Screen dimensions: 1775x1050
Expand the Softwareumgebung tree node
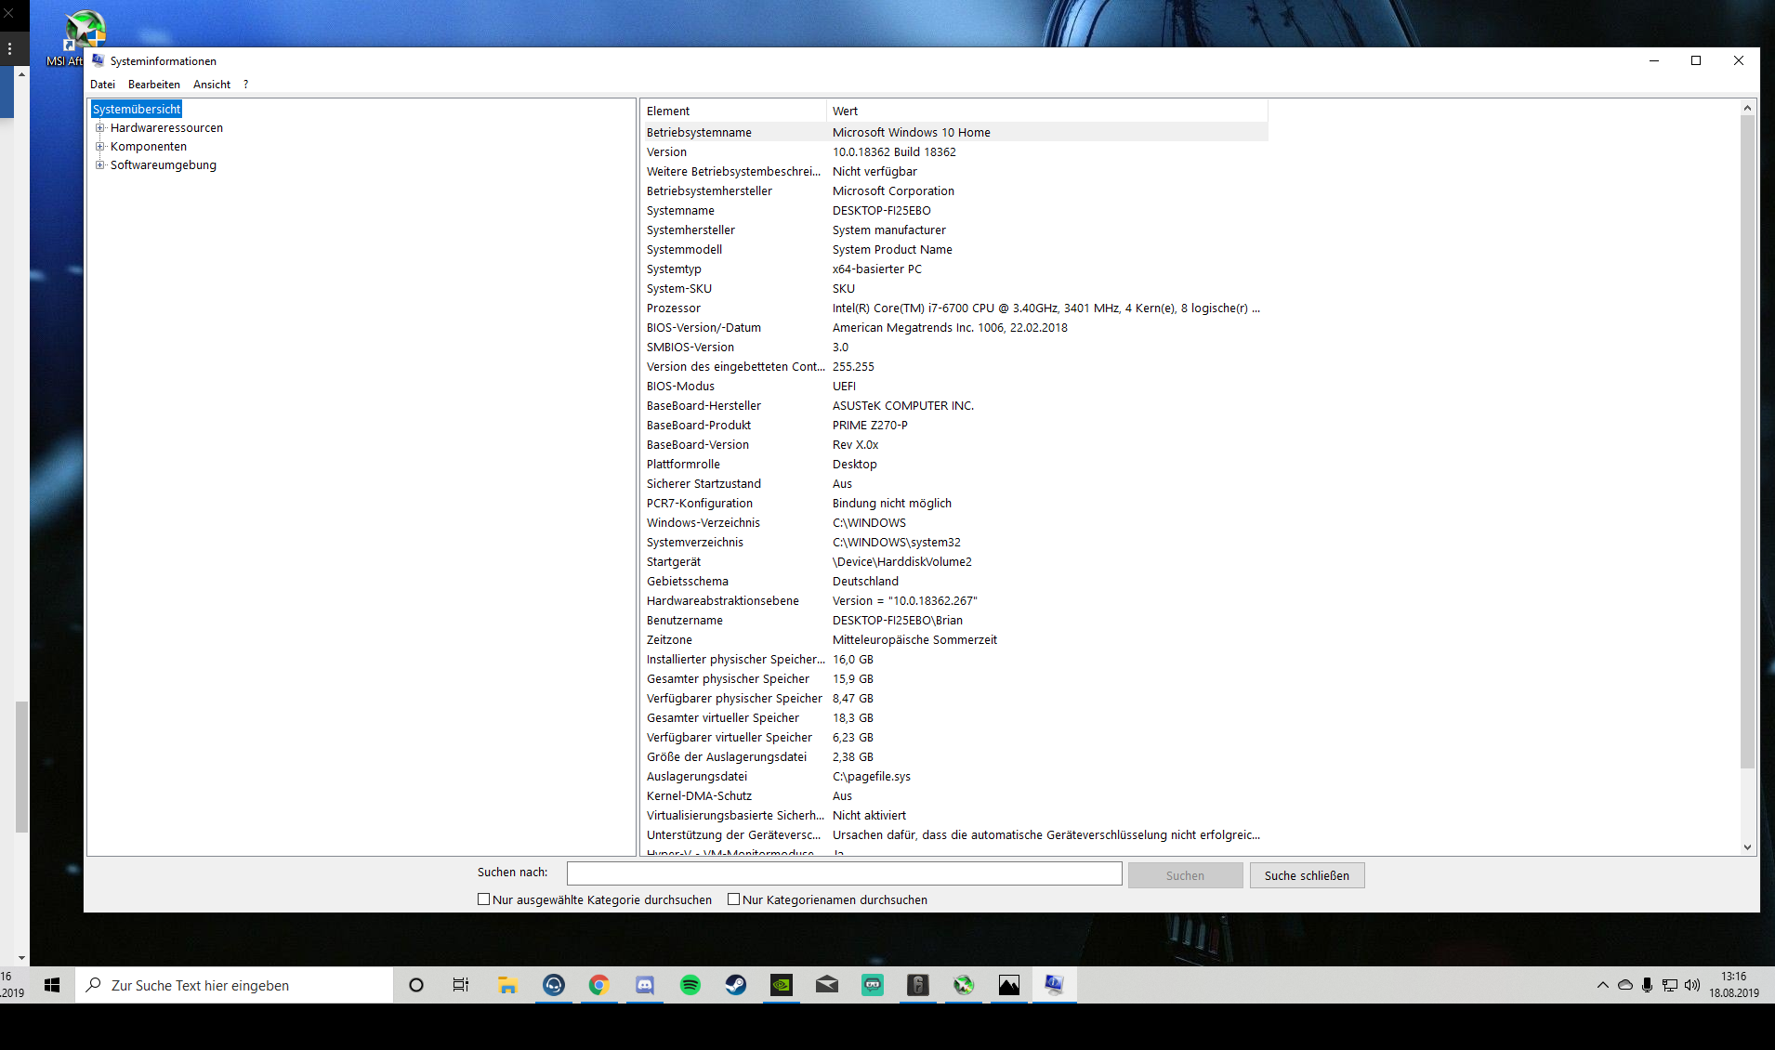[x=100, y=165]
